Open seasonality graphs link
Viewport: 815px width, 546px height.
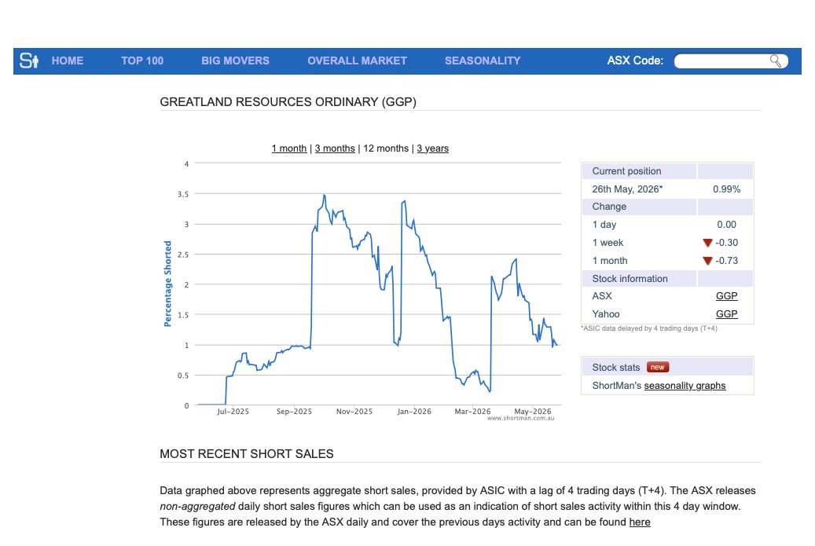(x=685, y=386)
